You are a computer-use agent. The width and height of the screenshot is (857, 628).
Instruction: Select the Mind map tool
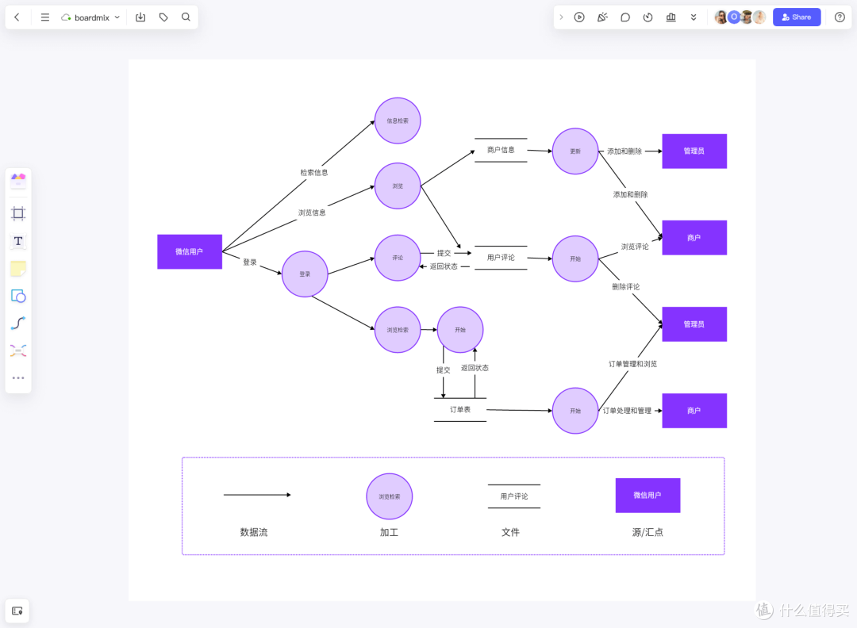coord(18,350)
